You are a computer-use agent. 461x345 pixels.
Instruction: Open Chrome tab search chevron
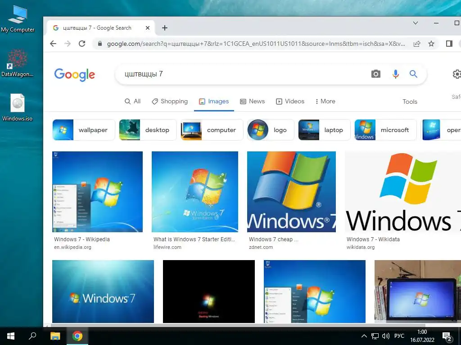tap(416, 23)
